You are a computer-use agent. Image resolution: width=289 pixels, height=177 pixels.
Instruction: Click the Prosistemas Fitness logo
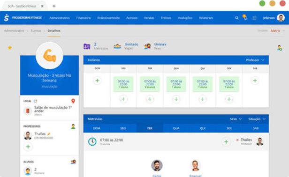pos(7,18)
